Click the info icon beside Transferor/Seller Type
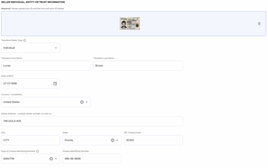 [25, 40]
